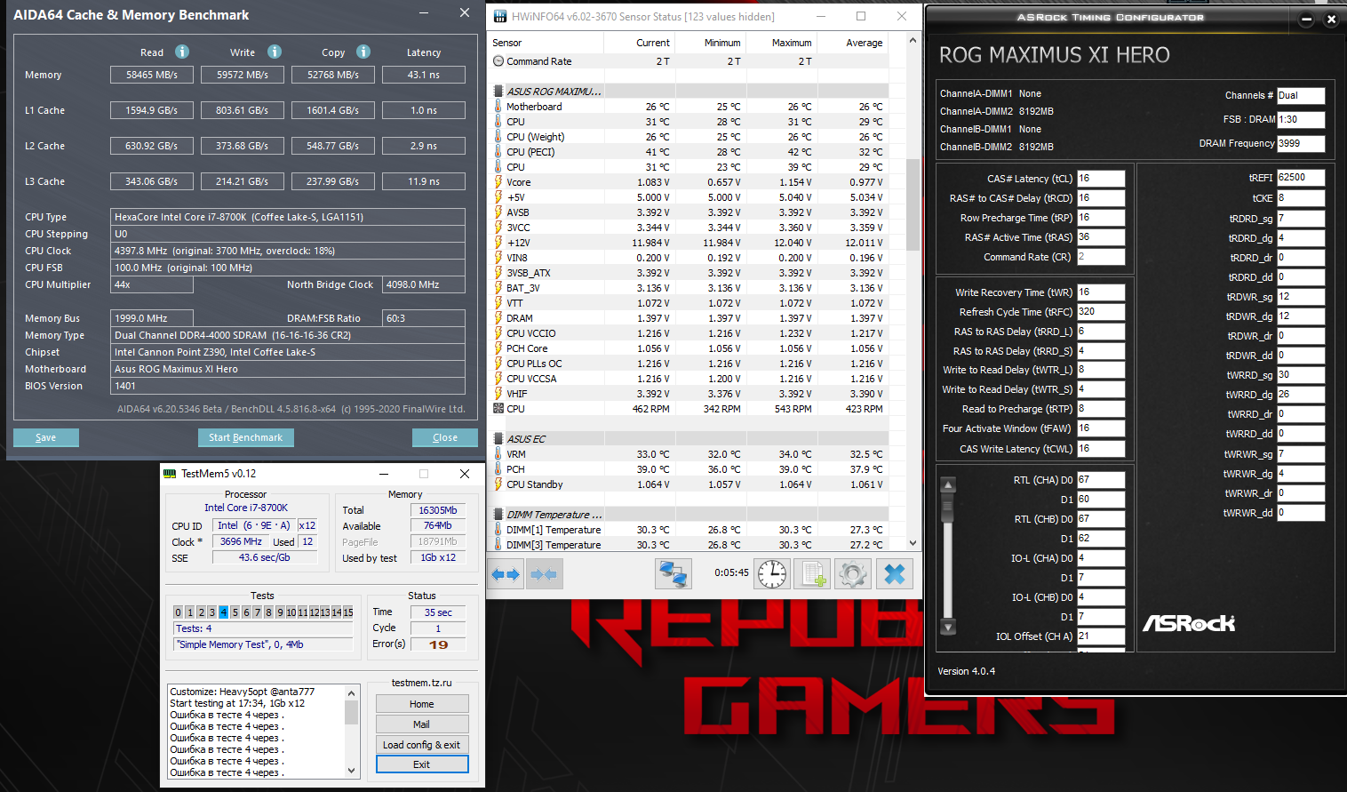
Task: Click the L3 Cache latency 11.9 ns value
Action: 424,181
